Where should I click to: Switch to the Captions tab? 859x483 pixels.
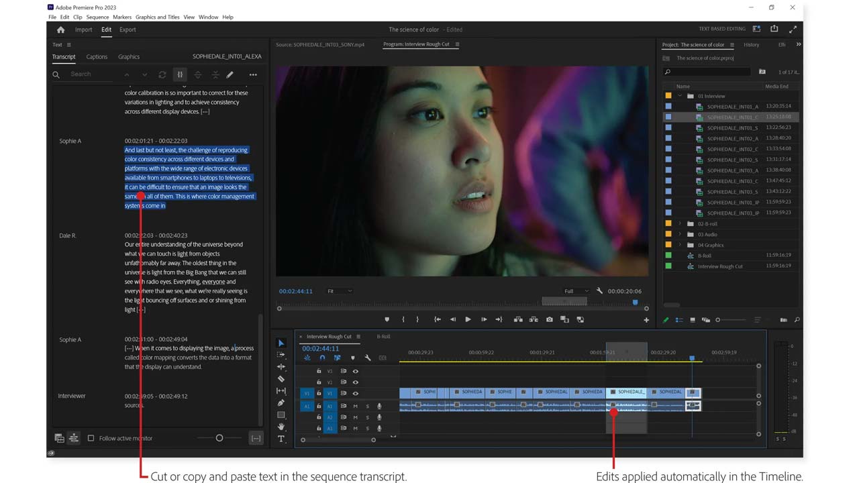coord(97,57)
